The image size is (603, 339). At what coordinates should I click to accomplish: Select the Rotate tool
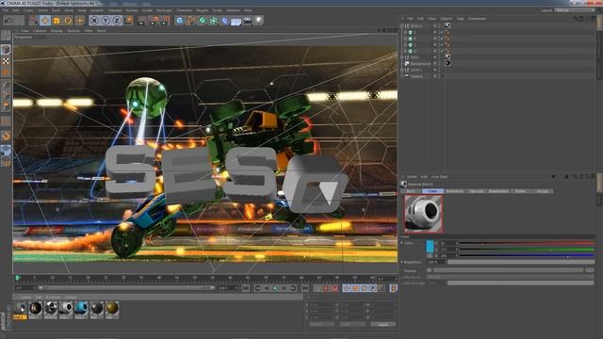tap(68, 21)
